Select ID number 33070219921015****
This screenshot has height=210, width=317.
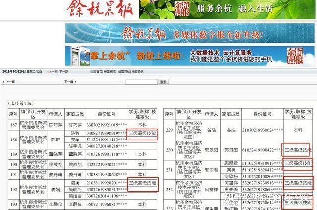(x=107, y=125)
